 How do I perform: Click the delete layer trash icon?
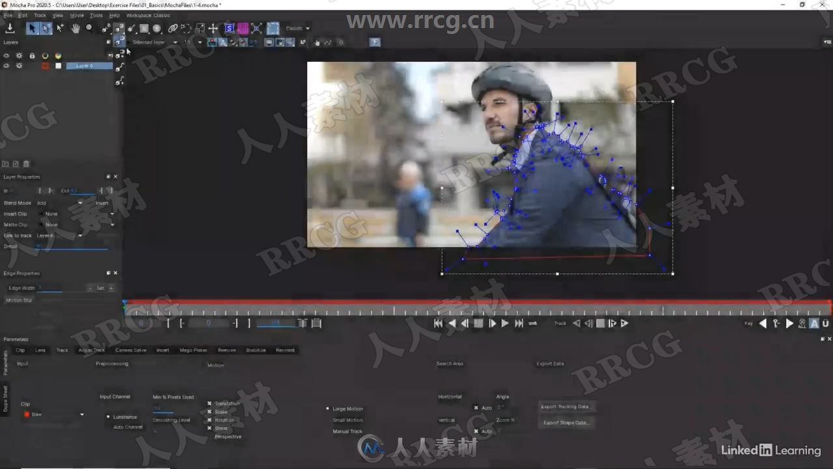27,164
